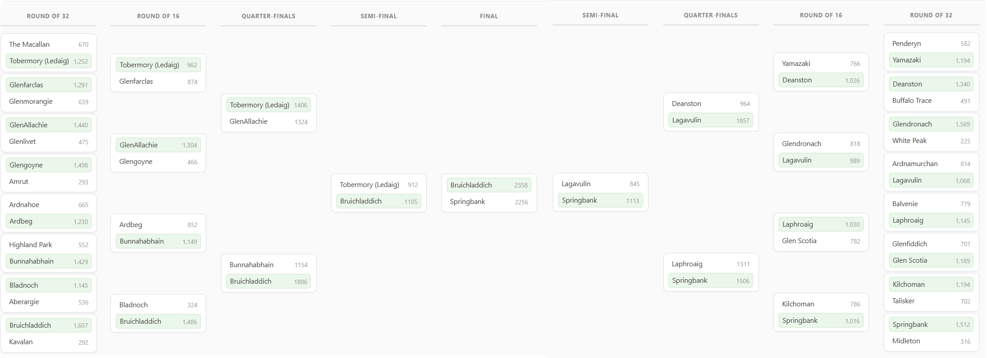The image size is (987, 358).
Task: Select Kilchoman in right Round of 16
Action: [x=821, y=304]
